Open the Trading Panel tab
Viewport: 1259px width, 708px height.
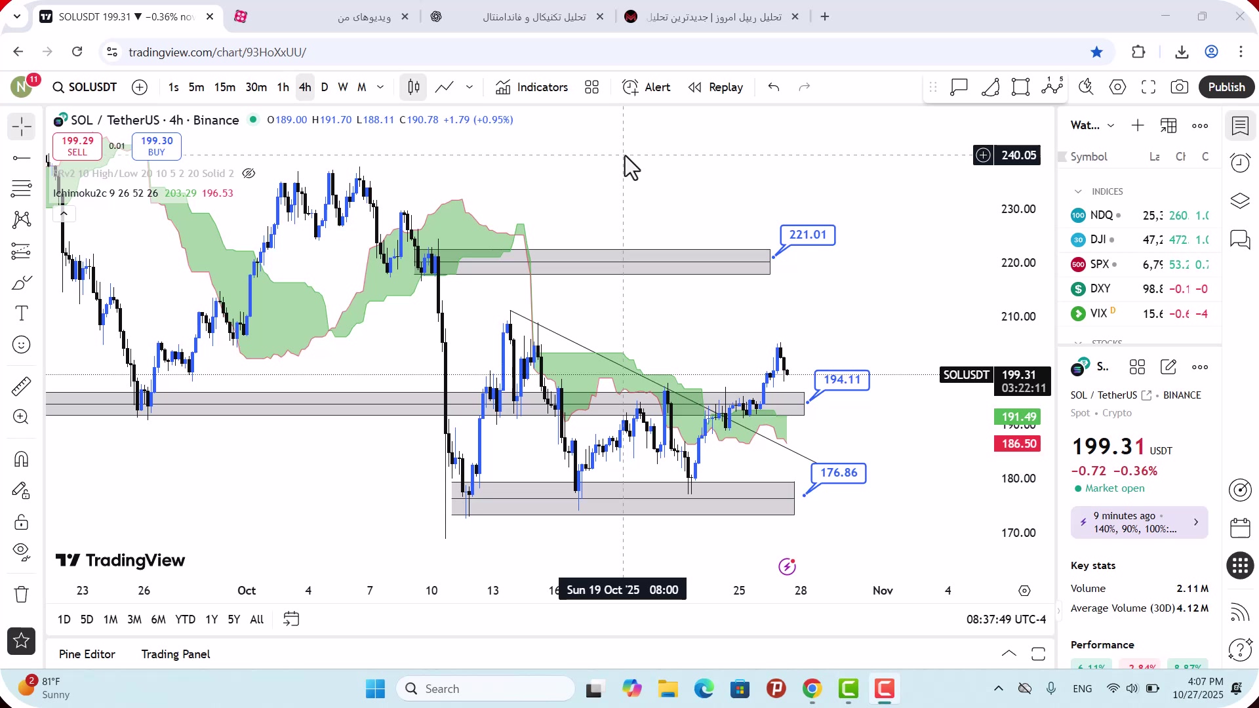click(x=176, y=654)
